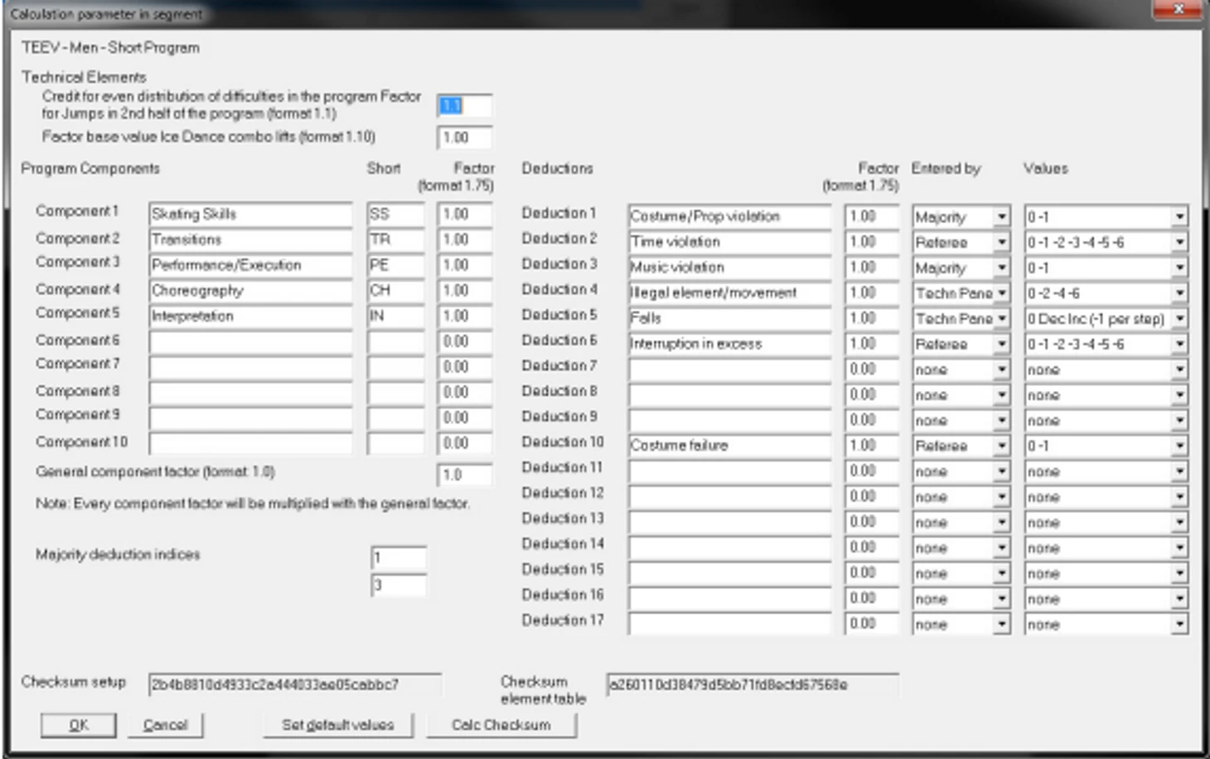Edit Costume failure deduction name
This screenshot has width=1210, height=759.
[x=729, y=446]
